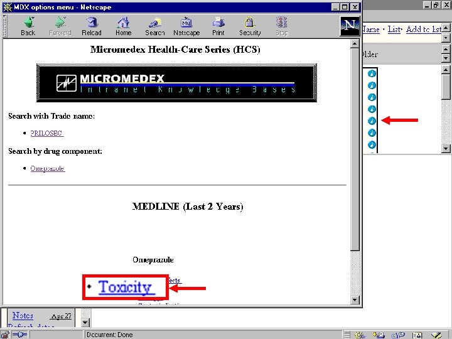
Task: Click the component bar grip handle
Action: (348, 335)
